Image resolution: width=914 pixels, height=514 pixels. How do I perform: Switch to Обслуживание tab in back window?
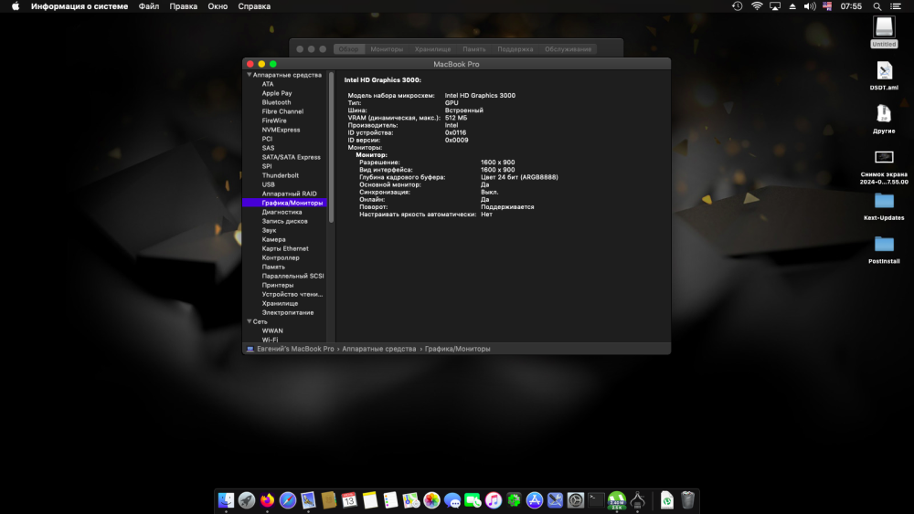click(x=568, y=49)
